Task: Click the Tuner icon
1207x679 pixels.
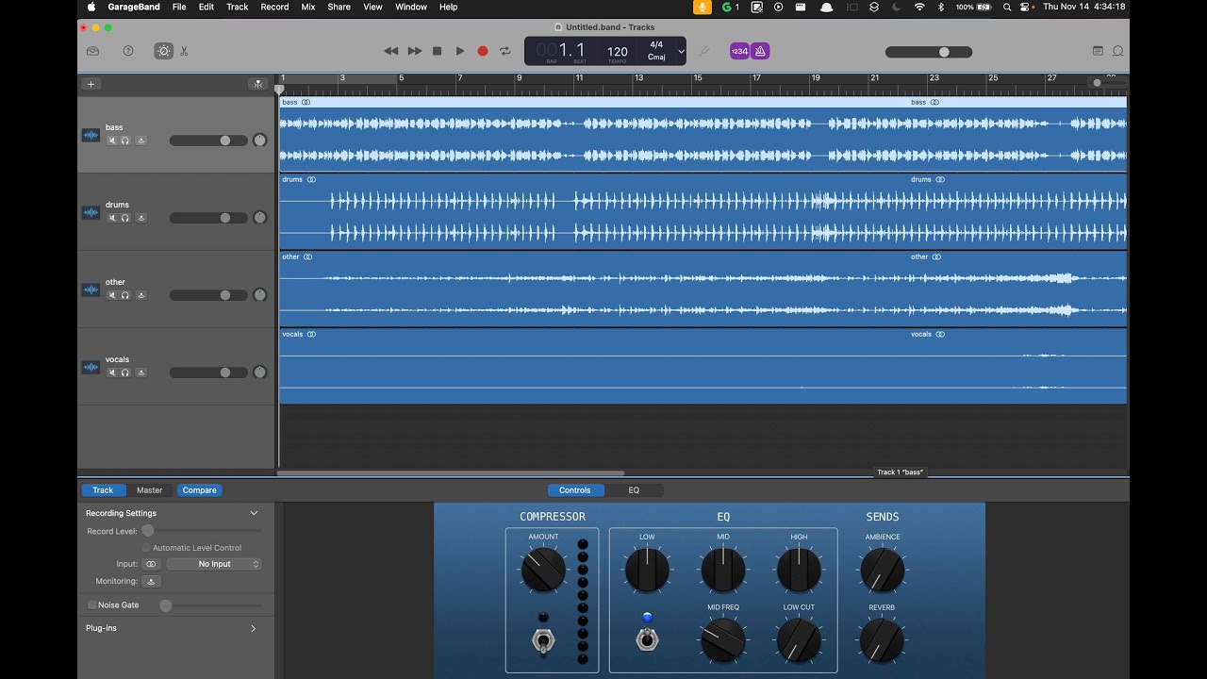Action: tap(703, 51)
